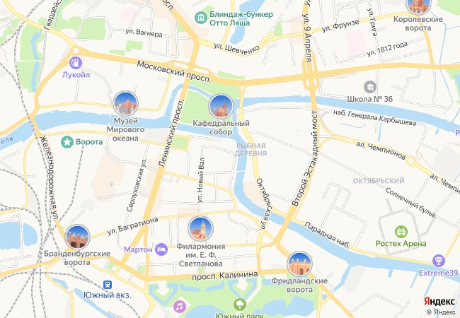This screenshot has height=318, width=460.
Task: Select the Friedland Gate photo marker
Action: pyautogui.click(x=299, y=264)
